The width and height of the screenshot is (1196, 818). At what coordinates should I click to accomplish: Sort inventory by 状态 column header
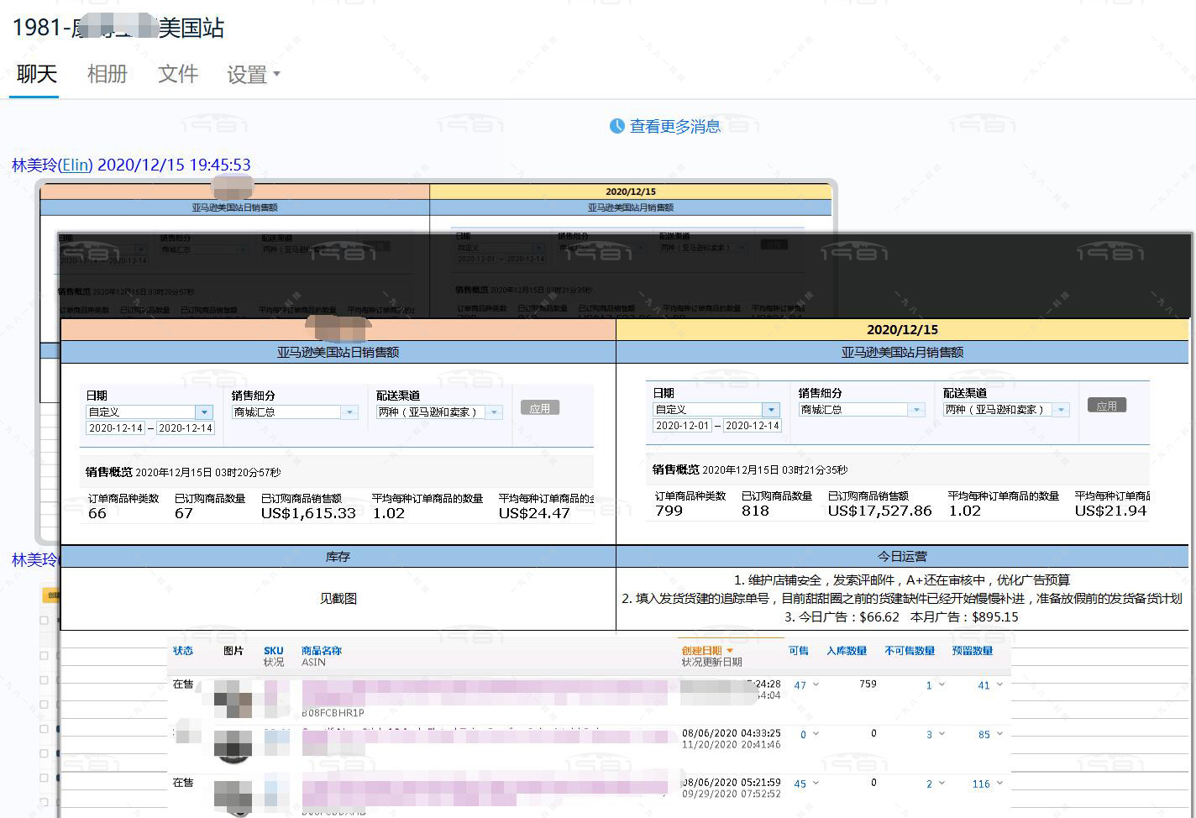coord(183,651)
